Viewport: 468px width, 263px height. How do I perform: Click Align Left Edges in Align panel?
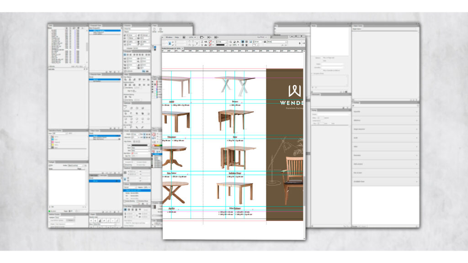[126, 79]
